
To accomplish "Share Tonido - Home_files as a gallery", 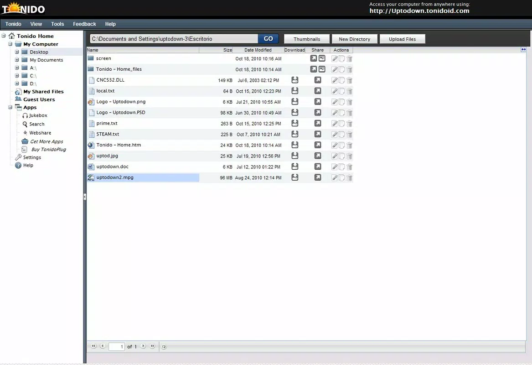I will pos(322,69).
